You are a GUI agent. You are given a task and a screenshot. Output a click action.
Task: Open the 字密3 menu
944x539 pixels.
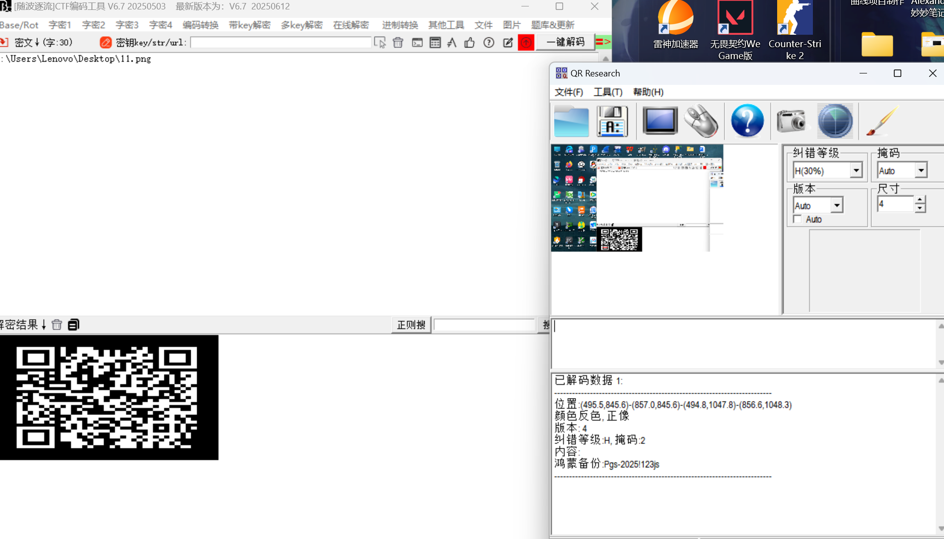tap(127, 25)
